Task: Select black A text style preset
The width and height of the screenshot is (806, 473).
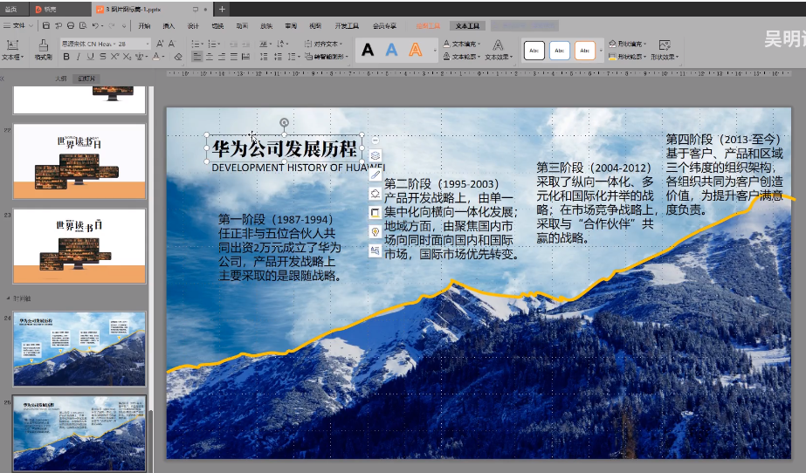Action: point(368,50)
